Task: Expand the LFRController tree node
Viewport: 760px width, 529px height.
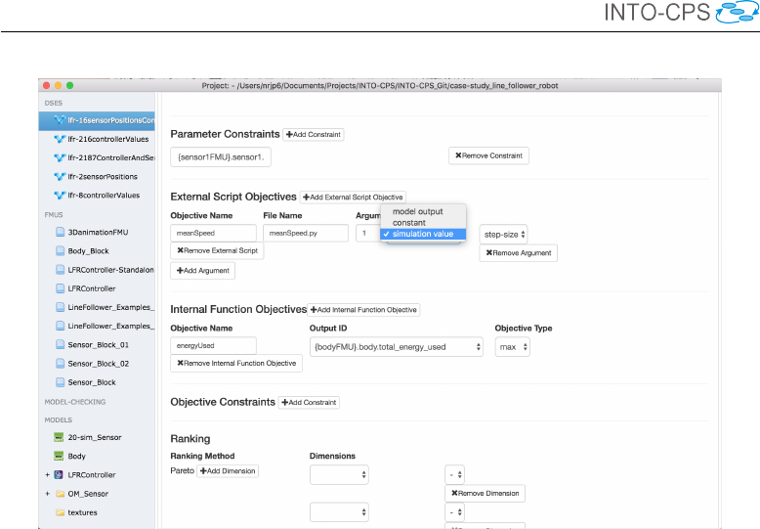Action: (x=46, y=475)
